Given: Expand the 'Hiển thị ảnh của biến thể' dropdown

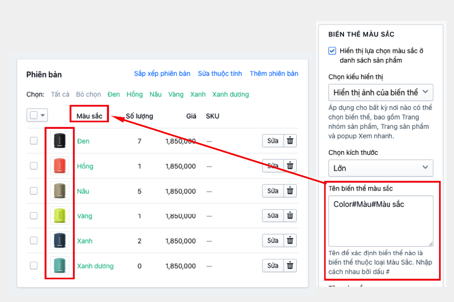Looking at the screenshot, I should coord(380,92).
